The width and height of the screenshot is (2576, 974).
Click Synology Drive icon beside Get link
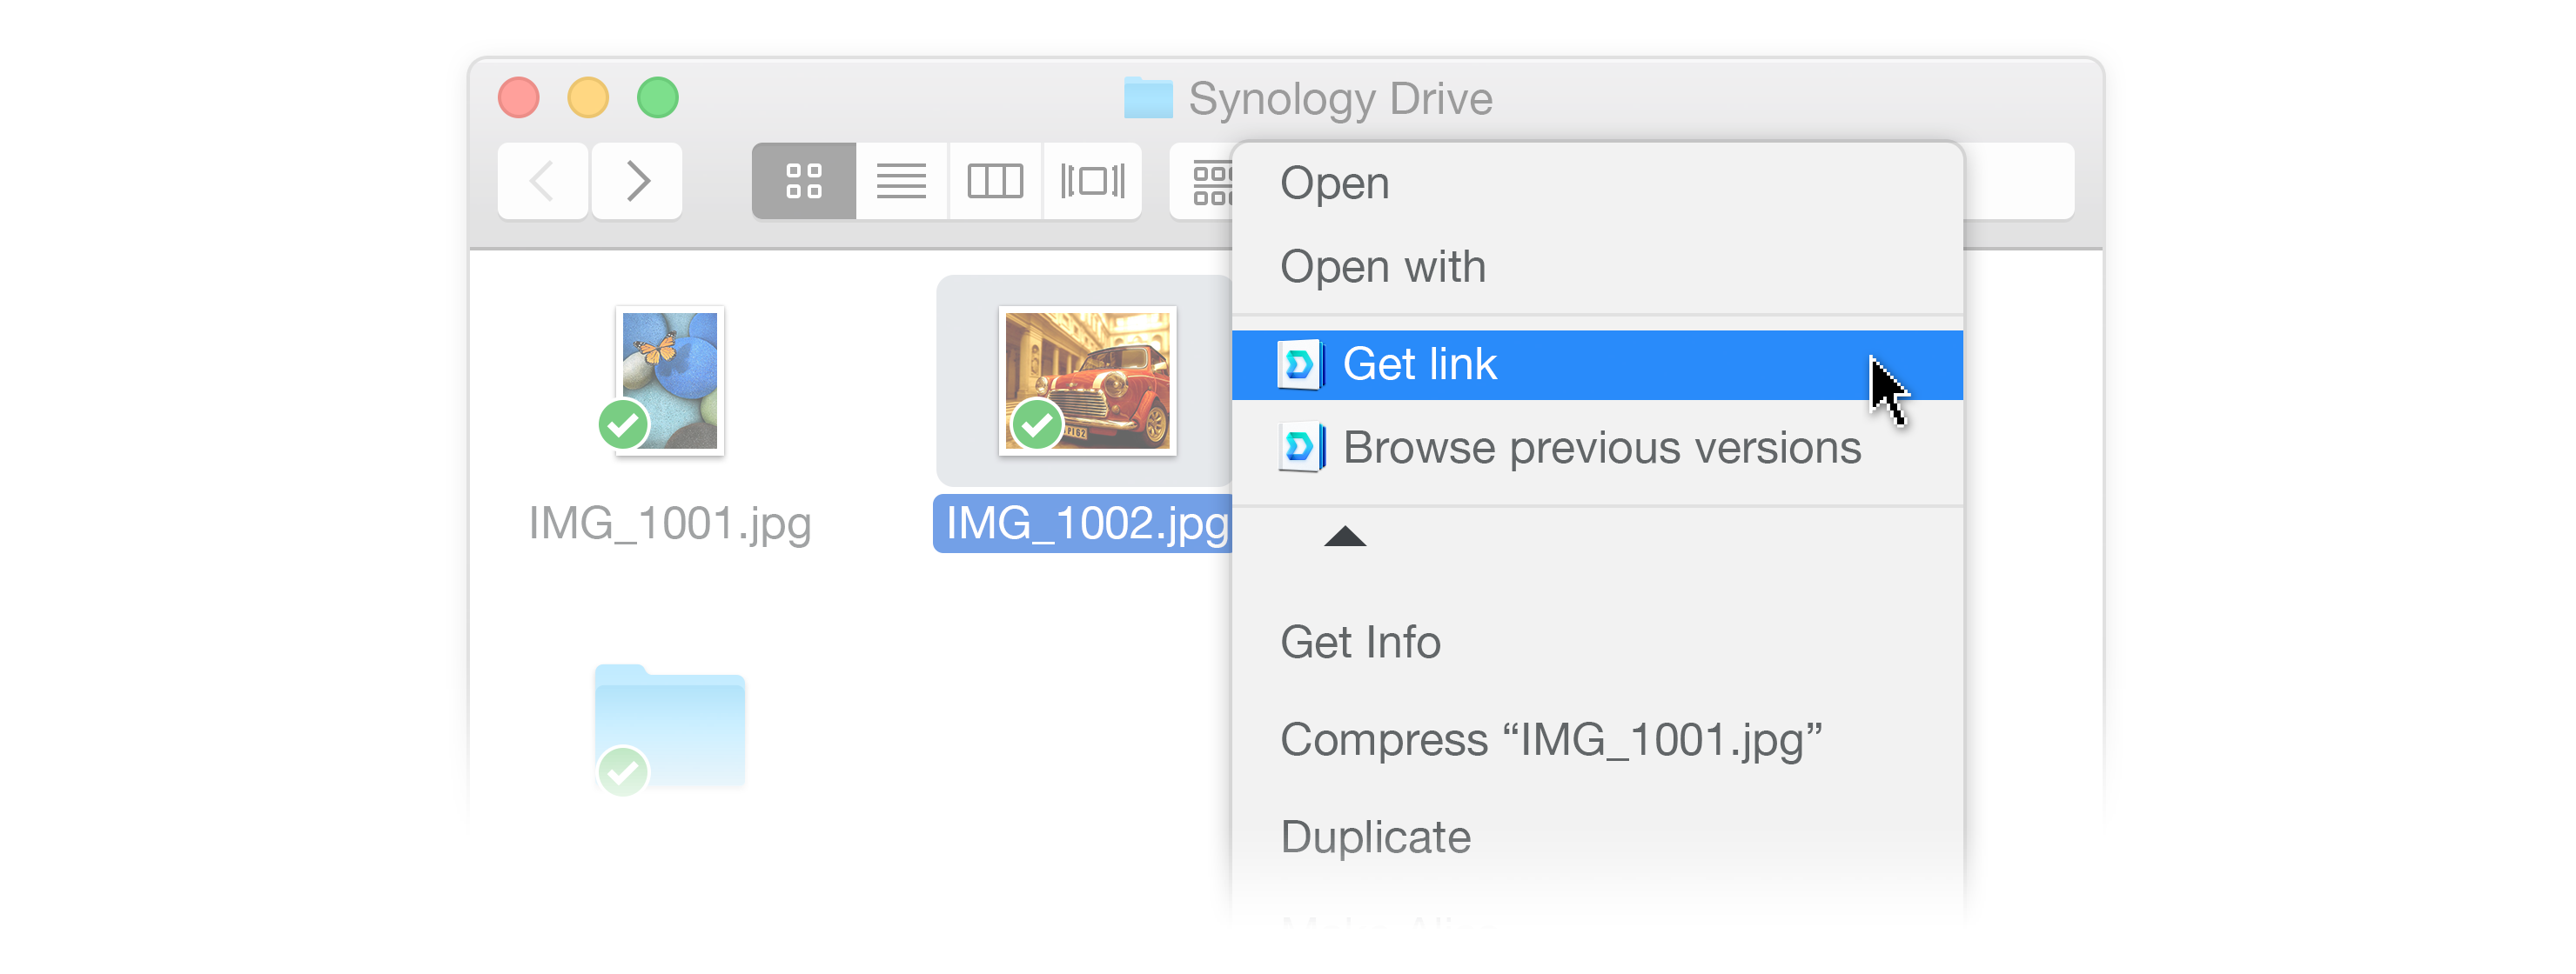(x=1300, y=364)
